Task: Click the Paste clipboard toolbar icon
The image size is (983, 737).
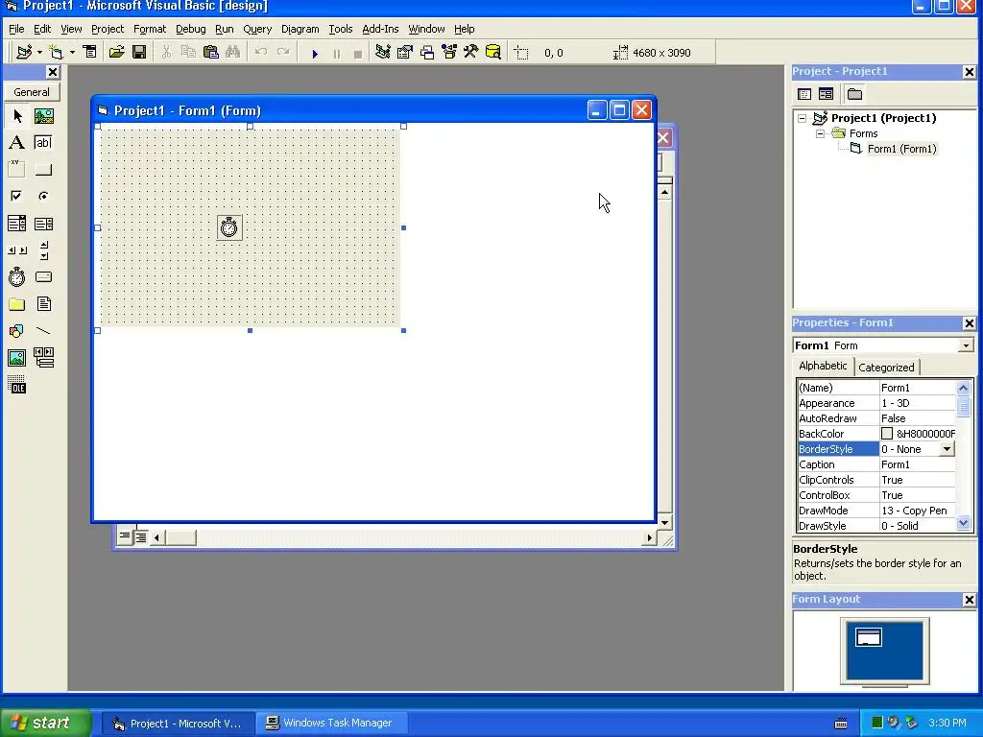Action: tap(210, 52)
